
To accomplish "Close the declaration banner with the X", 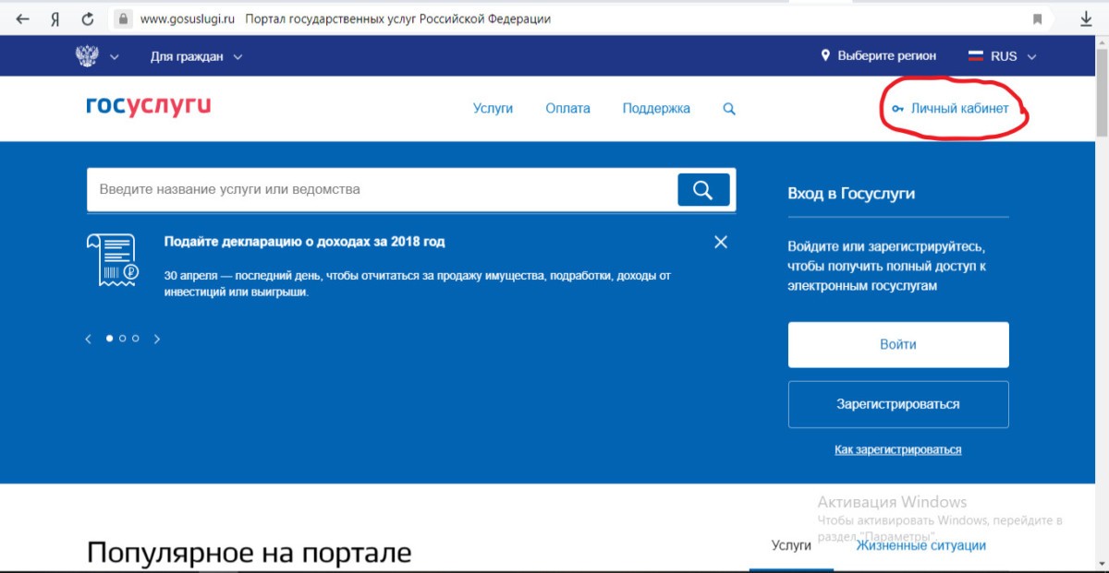I will [721, 242].
